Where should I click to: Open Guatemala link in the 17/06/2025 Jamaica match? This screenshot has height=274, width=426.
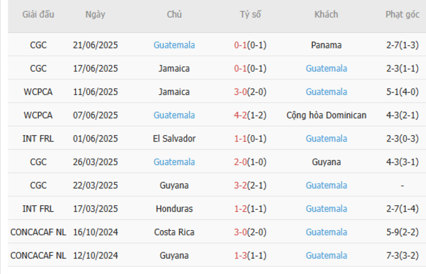(x=326, y=68)
